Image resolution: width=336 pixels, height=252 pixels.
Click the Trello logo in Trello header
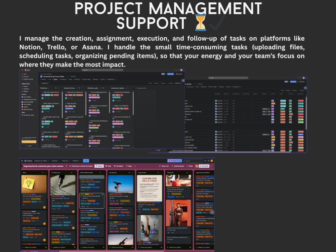(28, 161)
